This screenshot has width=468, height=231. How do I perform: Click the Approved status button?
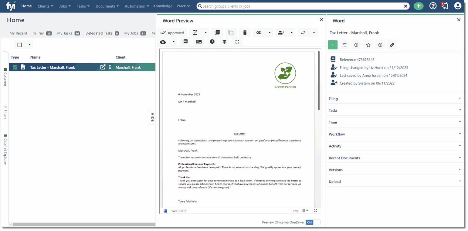point(172,33)
